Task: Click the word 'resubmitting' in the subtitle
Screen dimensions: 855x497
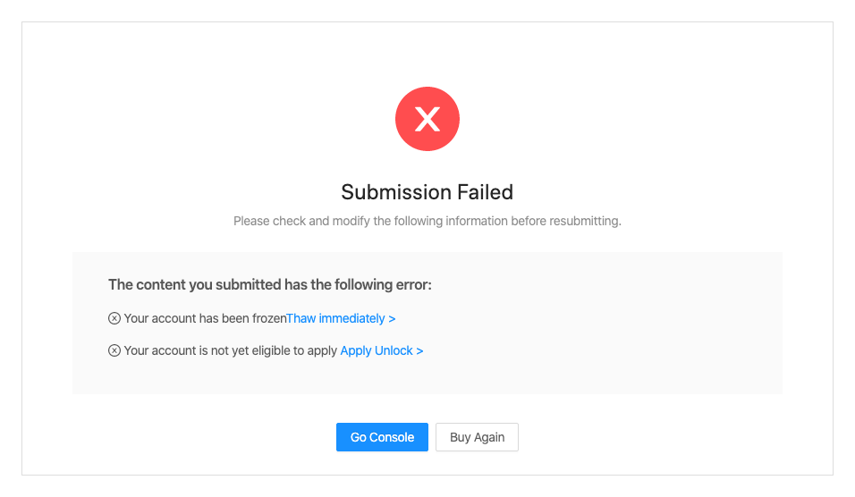Action: 583,221
